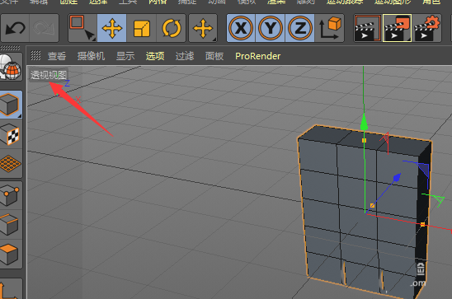
Task: Open the 摄像机 viewport menu
Action: point(91,56)
